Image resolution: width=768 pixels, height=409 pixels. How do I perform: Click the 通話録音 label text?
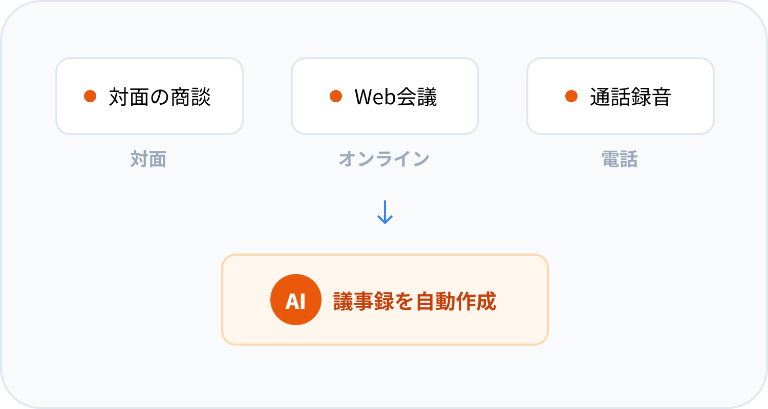click(630, 97)
